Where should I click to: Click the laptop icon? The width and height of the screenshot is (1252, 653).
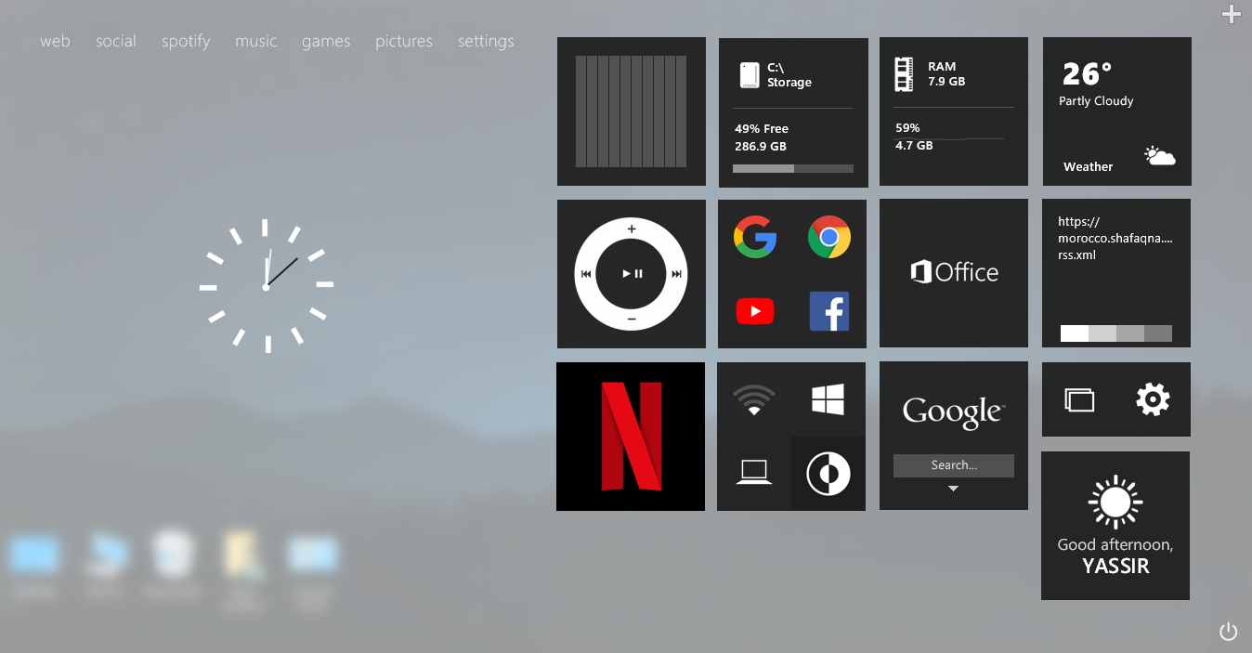(x=754, y=473)
